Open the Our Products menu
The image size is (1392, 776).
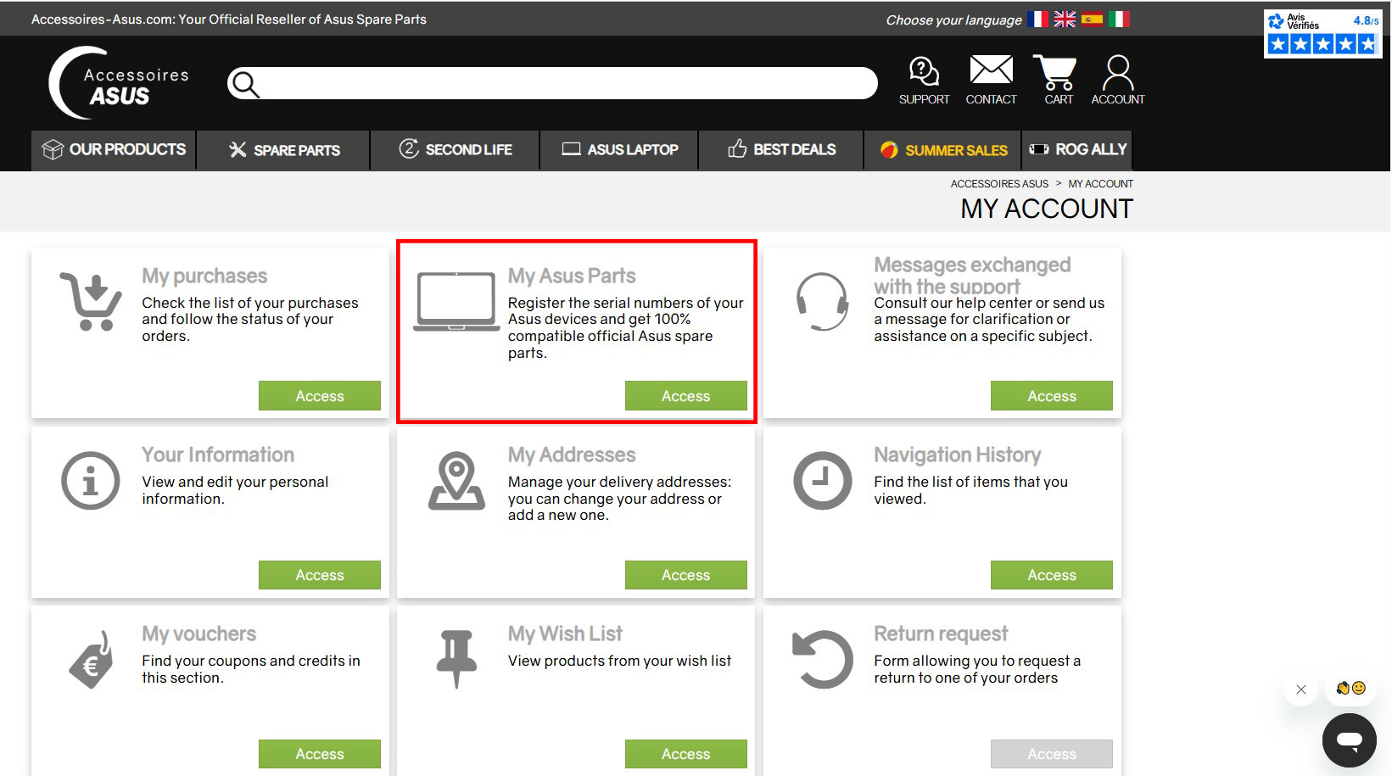coord(114,150)
